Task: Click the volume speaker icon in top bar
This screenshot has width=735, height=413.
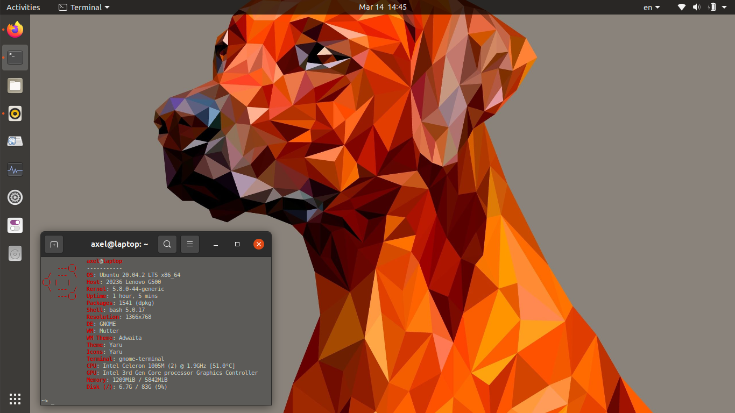Action: pos(697,8)
